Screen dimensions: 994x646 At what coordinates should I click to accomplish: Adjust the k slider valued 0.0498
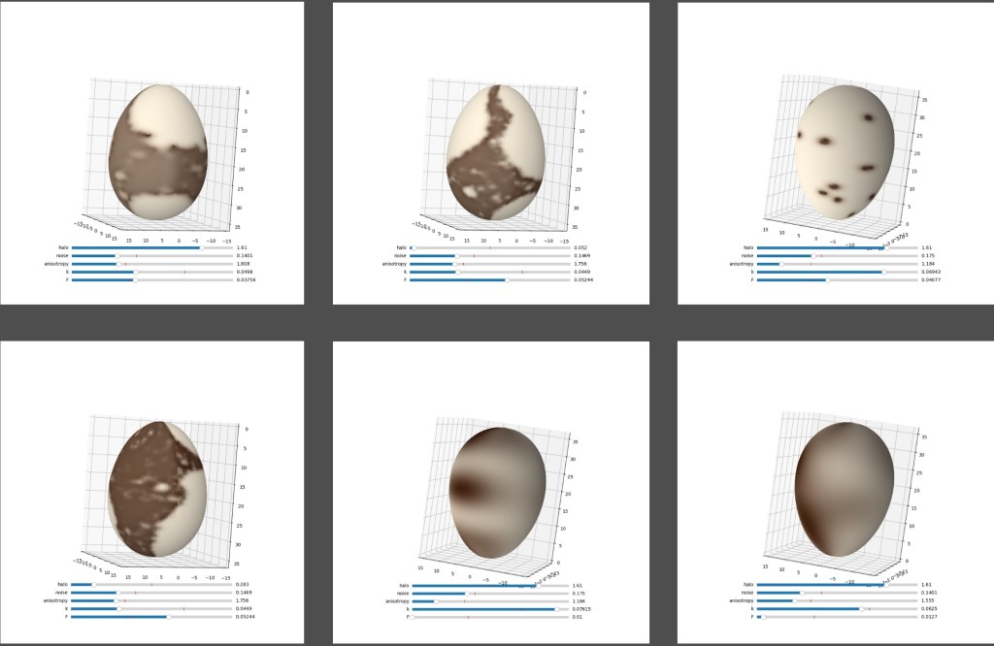150,273
